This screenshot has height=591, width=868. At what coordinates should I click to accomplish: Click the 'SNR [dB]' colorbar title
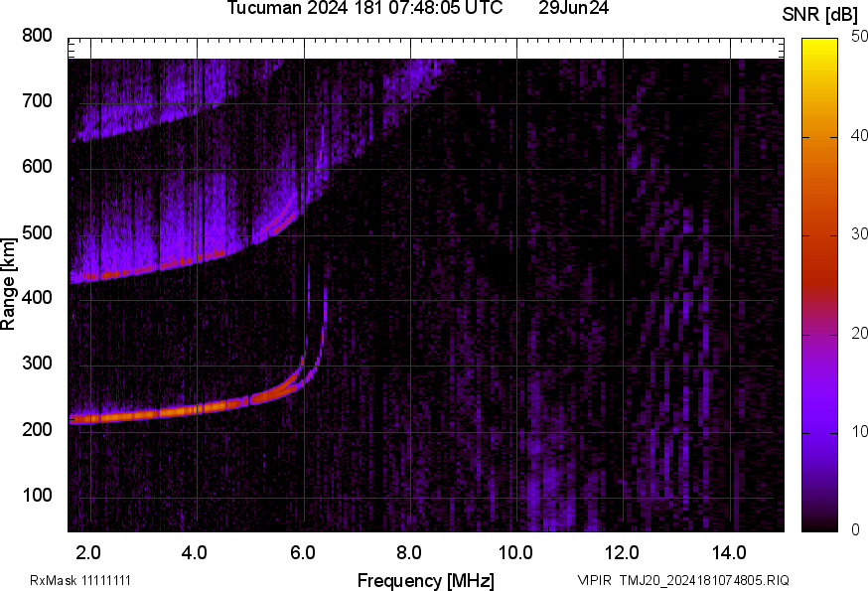[820, 15]
